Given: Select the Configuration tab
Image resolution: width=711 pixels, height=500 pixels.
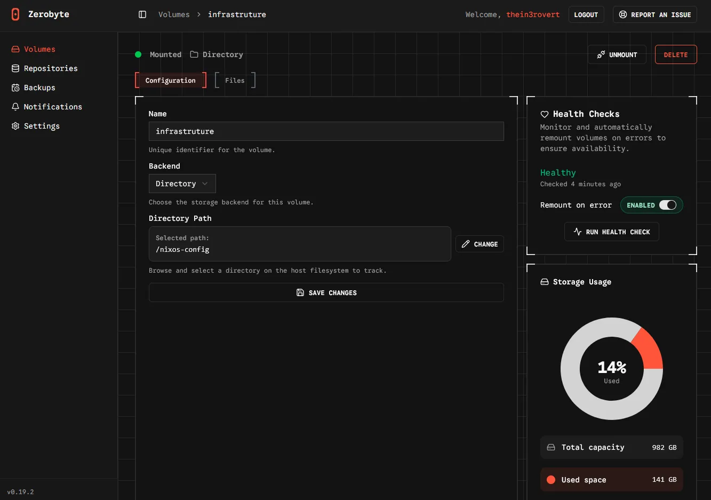Looking at the screenshot, I should coord(170,81).
